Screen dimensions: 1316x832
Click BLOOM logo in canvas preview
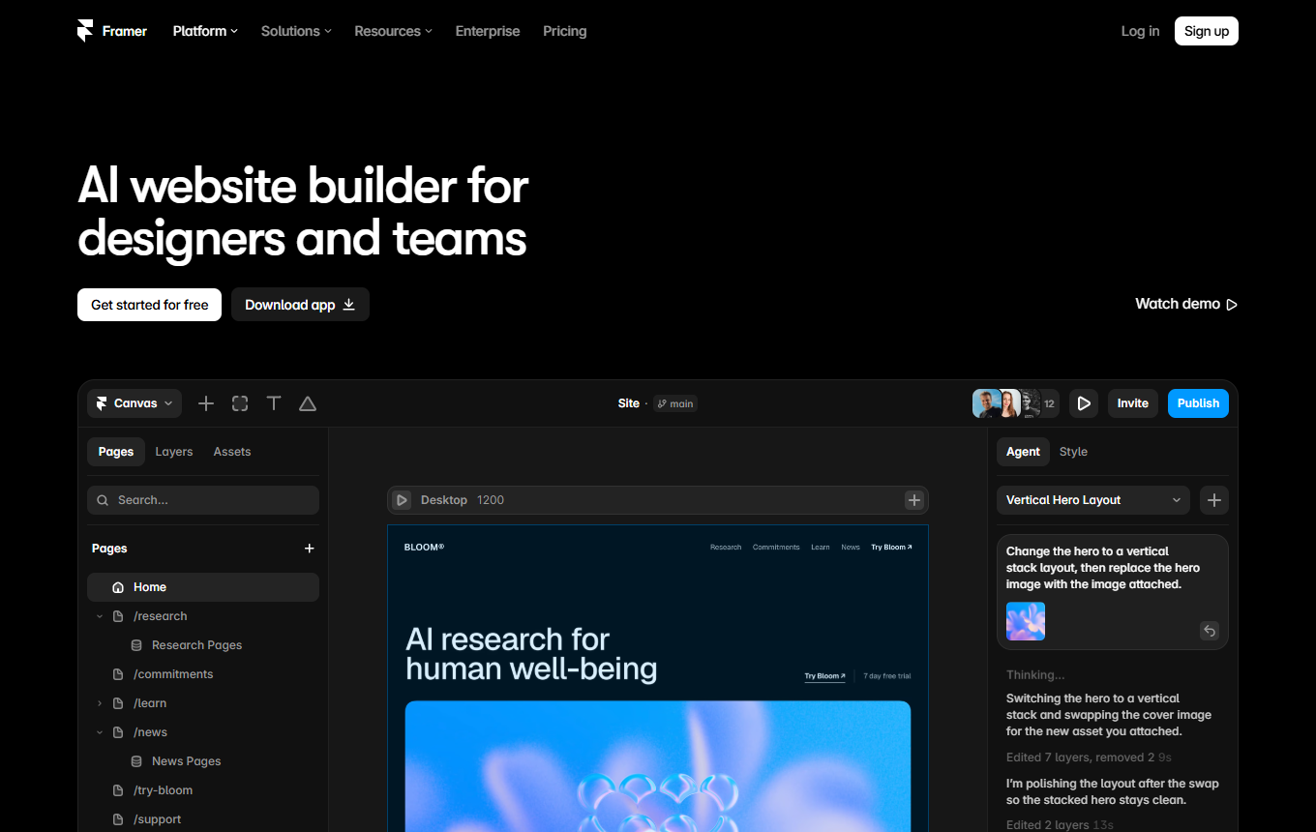pos(424,548)
